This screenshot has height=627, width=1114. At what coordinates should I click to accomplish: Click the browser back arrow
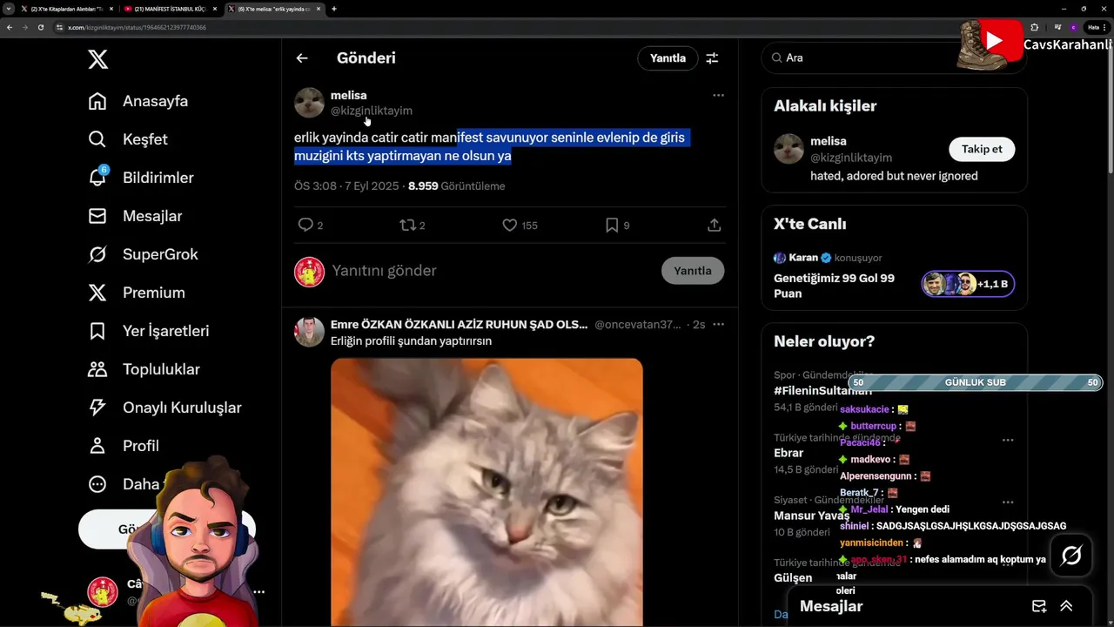point(9,27)
